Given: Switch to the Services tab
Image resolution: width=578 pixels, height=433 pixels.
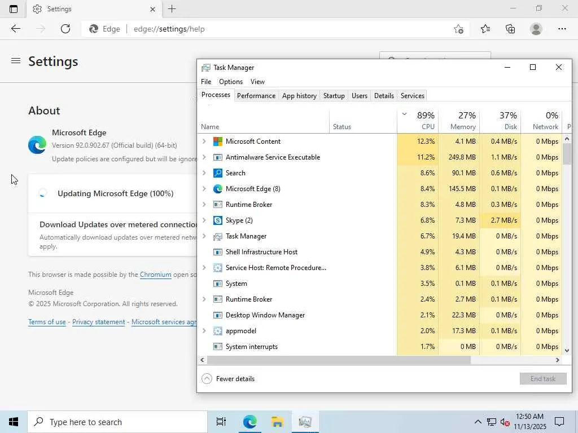Looking at the screenshot, I should coord(413,96).
